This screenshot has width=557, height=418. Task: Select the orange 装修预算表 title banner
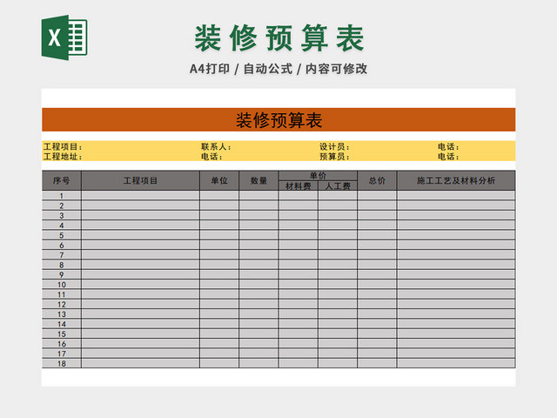pos(278,120)
